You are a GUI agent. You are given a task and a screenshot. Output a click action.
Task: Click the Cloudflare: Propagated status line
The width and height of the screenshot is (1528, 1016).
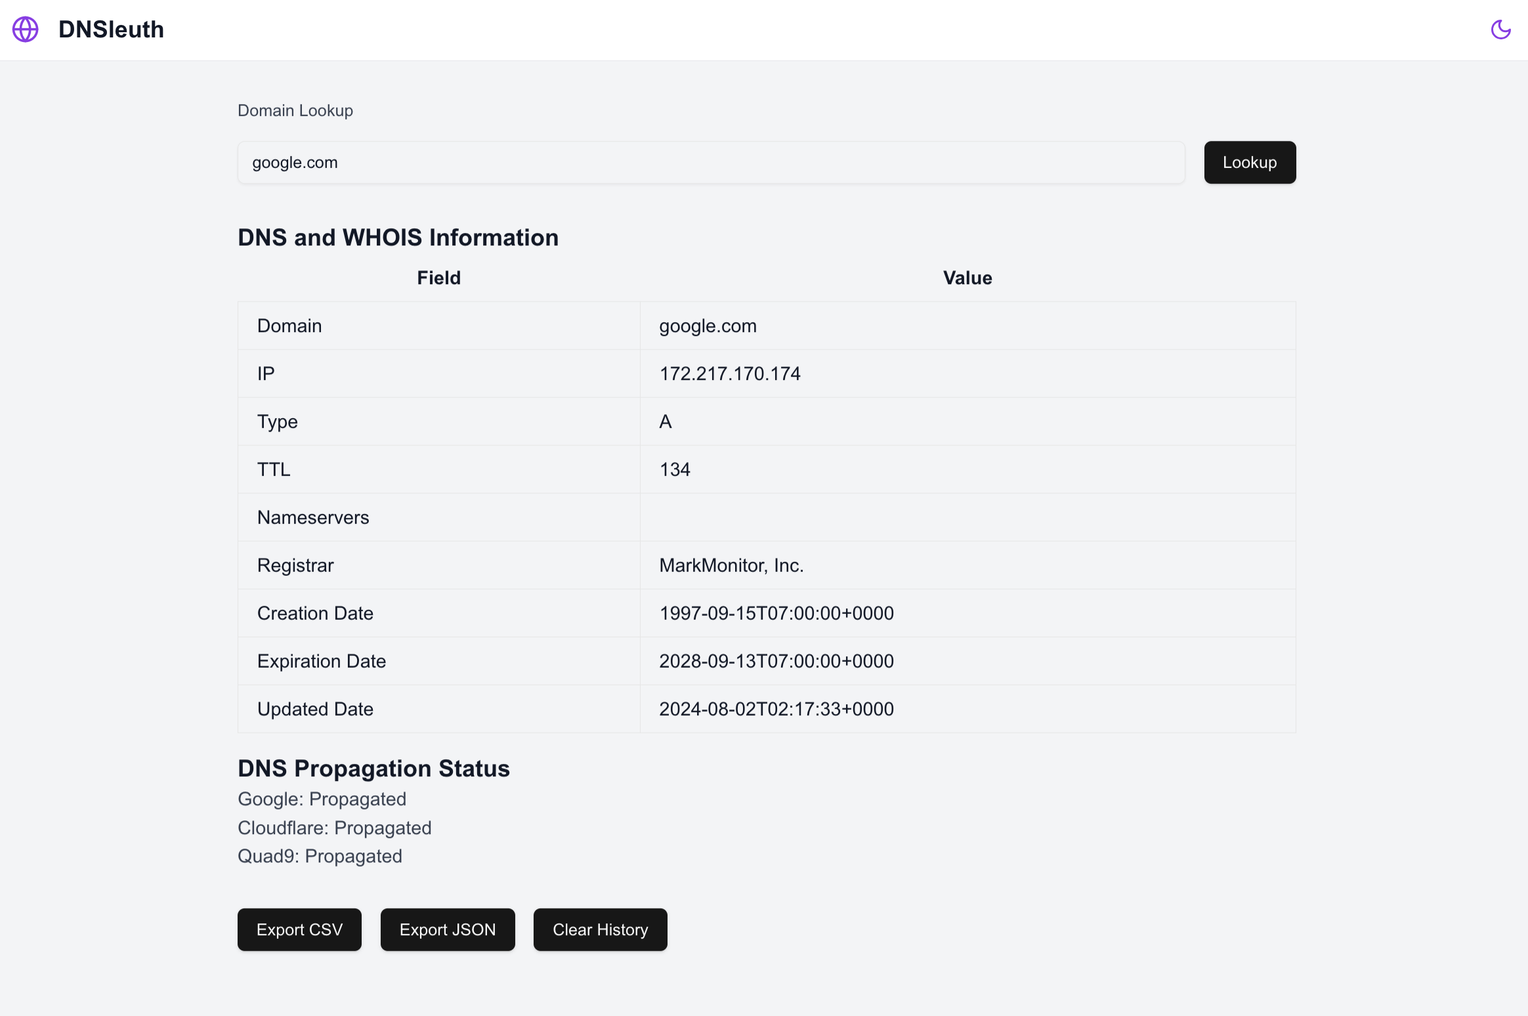pyautogui.click(x=335, y=828)
